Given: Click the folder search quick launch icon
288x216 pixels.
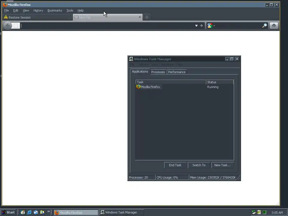Looking at the screenshot, I should [x=42, y=212].
